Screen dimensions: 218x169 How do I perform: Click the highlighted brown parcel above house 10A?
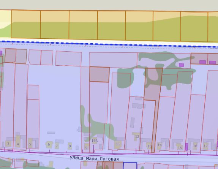click(100, 74)
